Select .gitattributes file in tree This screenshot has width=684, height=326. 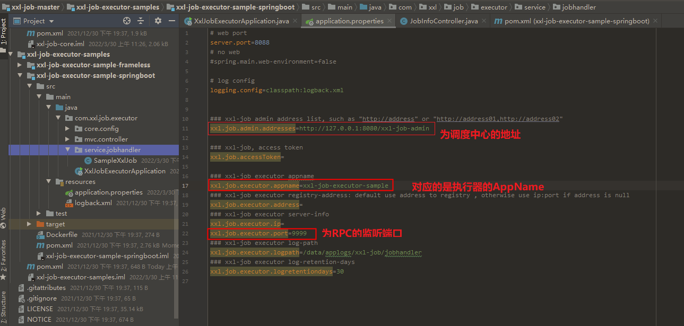click(x=46, y=288)
